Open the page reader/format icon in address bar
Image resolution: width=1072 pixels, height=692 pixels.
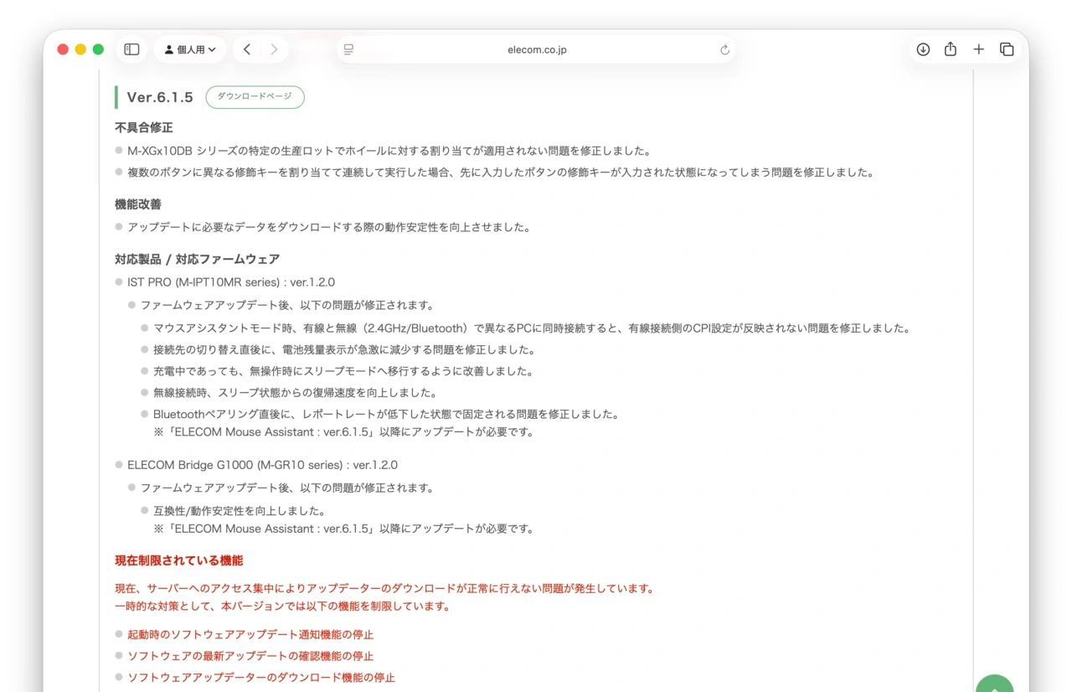click(x=349, y=49)
